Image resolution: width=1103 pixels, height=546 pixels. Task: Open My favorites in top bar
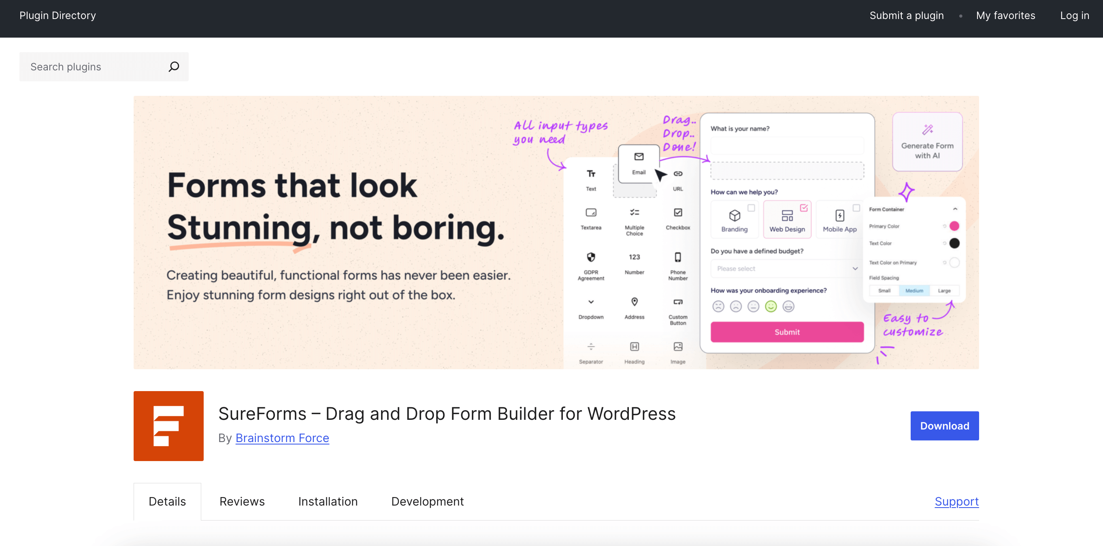coord(1005,15)
